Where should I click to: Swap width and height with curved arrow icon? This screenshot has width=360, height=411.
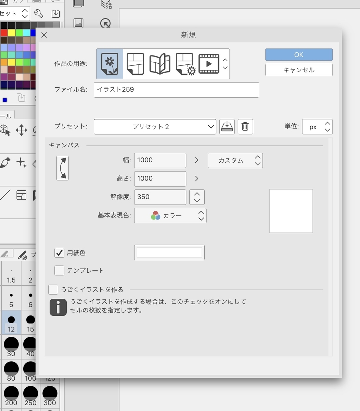point(62,168)
